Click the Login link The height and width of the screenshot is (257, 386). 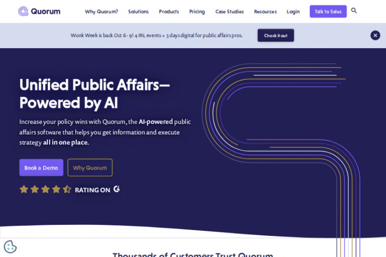pyautogui.click(x=293, y=12)
